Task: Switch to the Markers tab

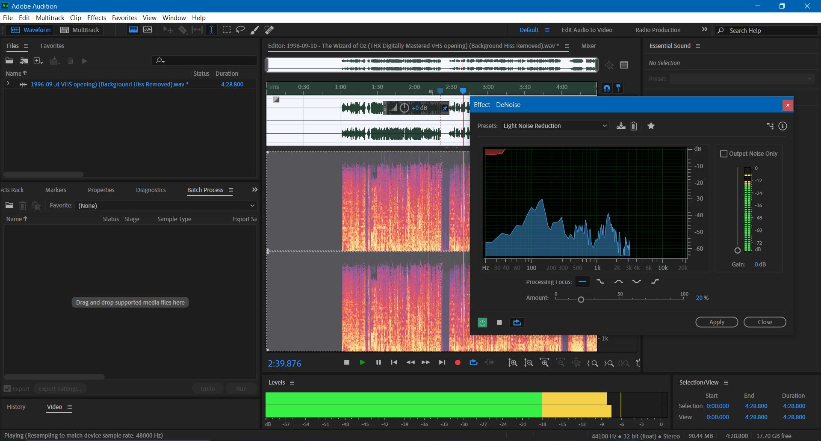Action: tap(56, 190)
